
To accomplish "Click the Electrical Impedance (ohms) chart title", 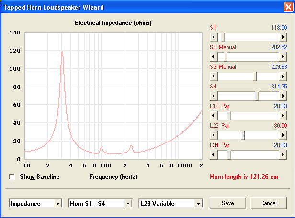I will coord(113,23).
